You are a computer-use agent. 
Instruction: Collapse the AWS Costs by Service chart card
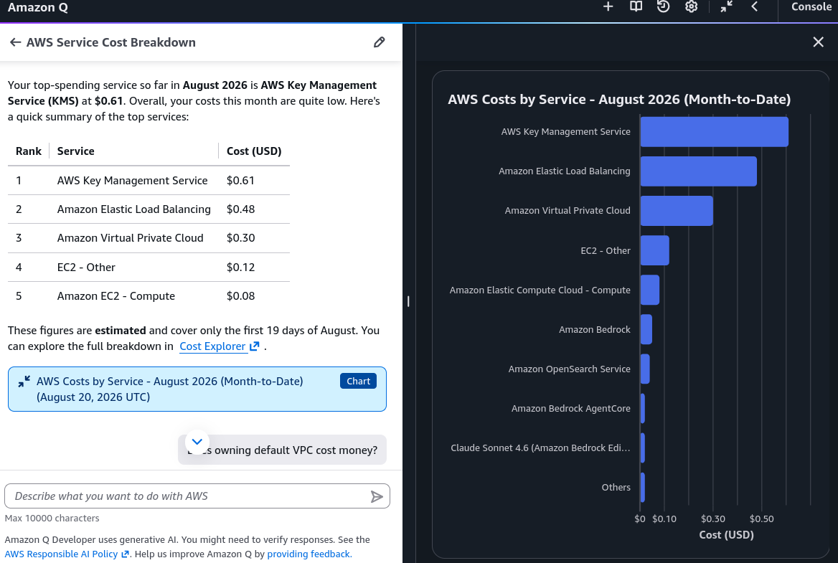pos(24,382)
